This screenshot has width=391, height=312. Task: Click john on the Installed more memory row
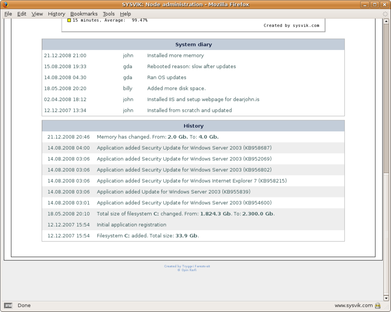click(x=128, y=56)
